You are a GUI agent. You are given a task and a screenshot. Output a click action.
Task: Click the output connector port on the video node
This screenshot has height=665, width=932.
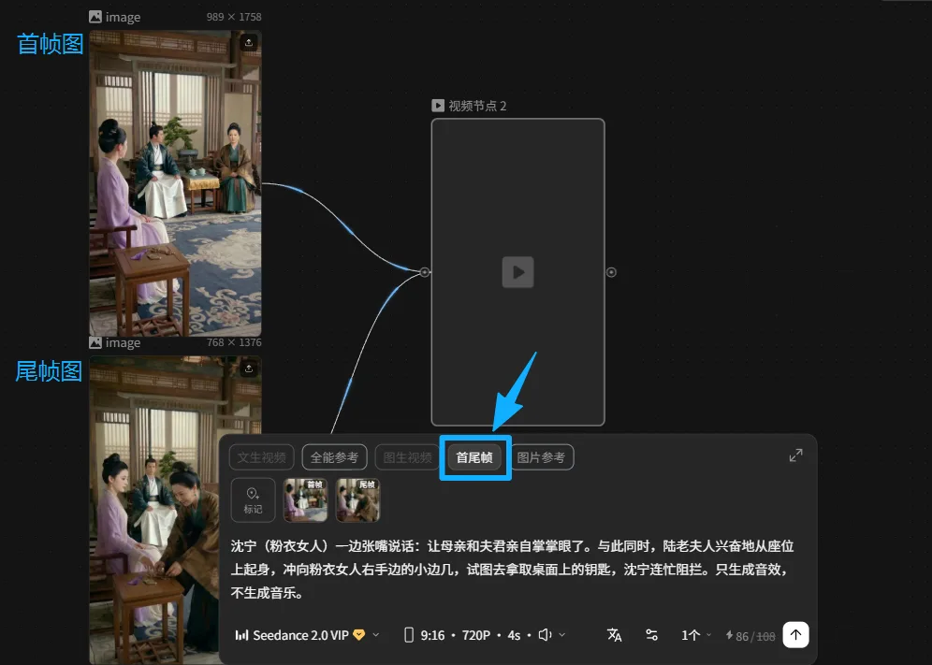[x=611, y=272]
